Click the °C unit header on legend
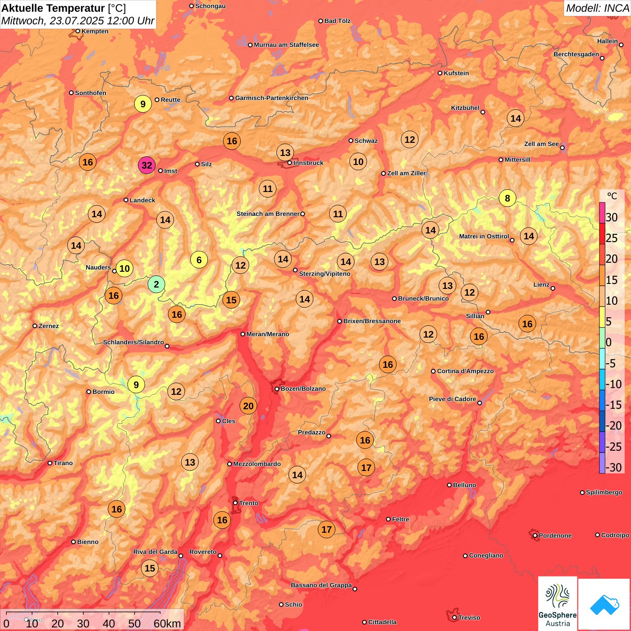This screenshot has height=631, width=631. (612, 196)
